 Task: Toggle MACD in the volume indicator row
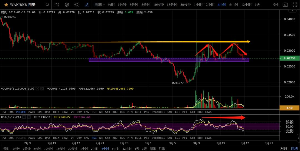32,112
